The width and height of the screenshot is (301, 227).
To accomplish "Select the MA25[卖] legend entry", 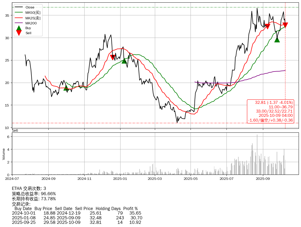I will point(33,18).
